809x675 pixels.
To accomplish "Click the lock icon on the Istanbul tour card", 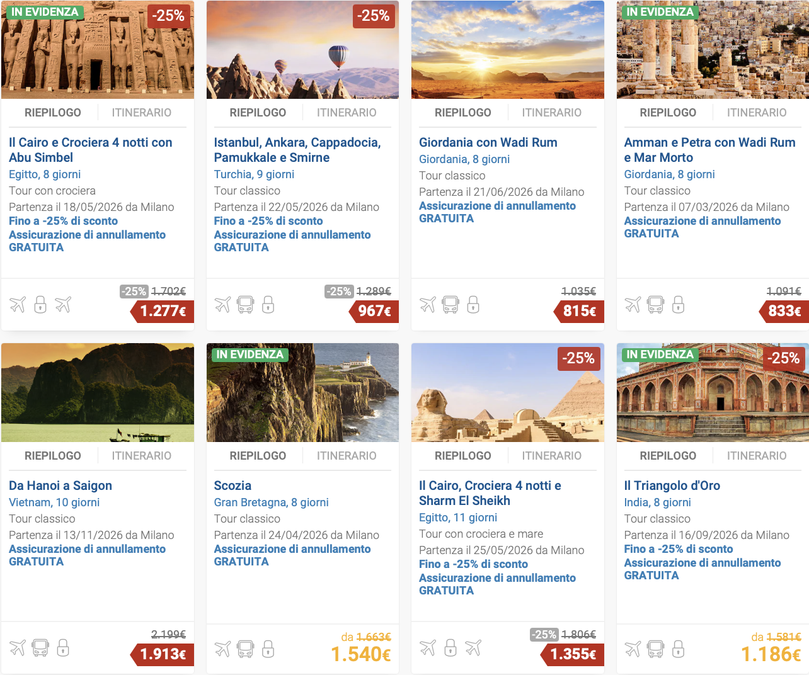I will [x=268, y=304].
